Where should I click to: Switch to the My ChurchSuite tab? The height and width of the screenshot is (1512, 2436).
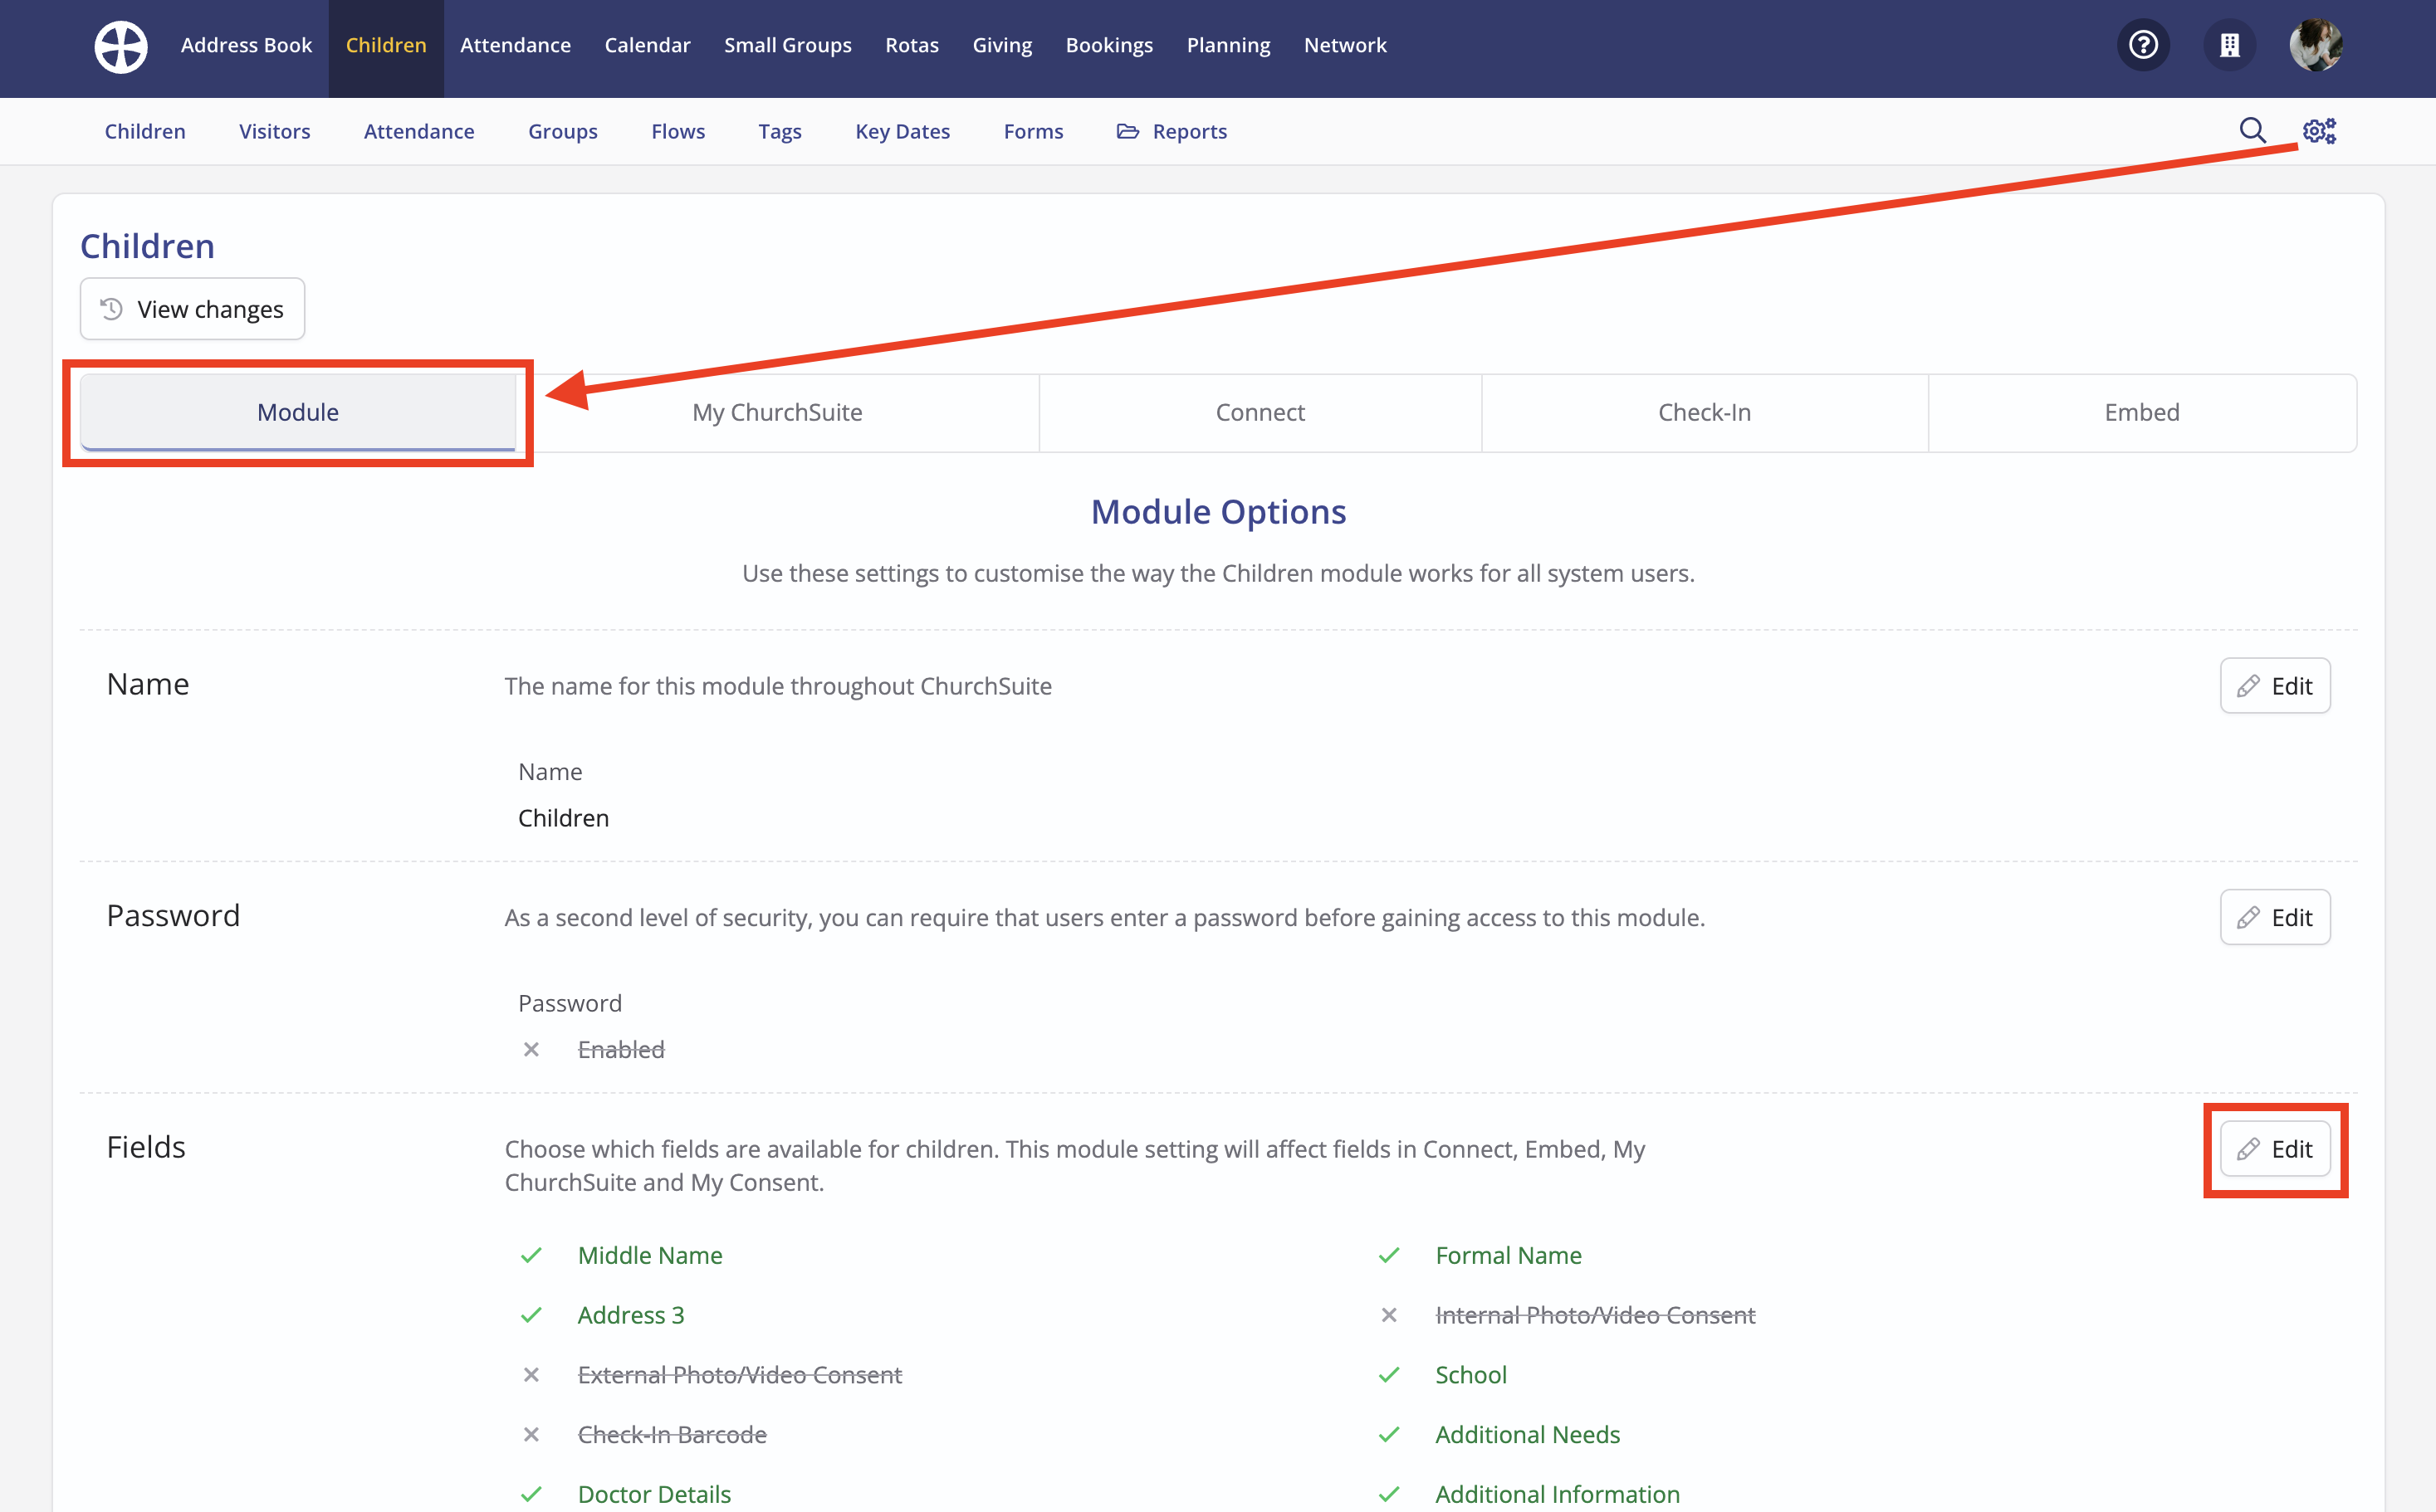click(x=777, y=412)
